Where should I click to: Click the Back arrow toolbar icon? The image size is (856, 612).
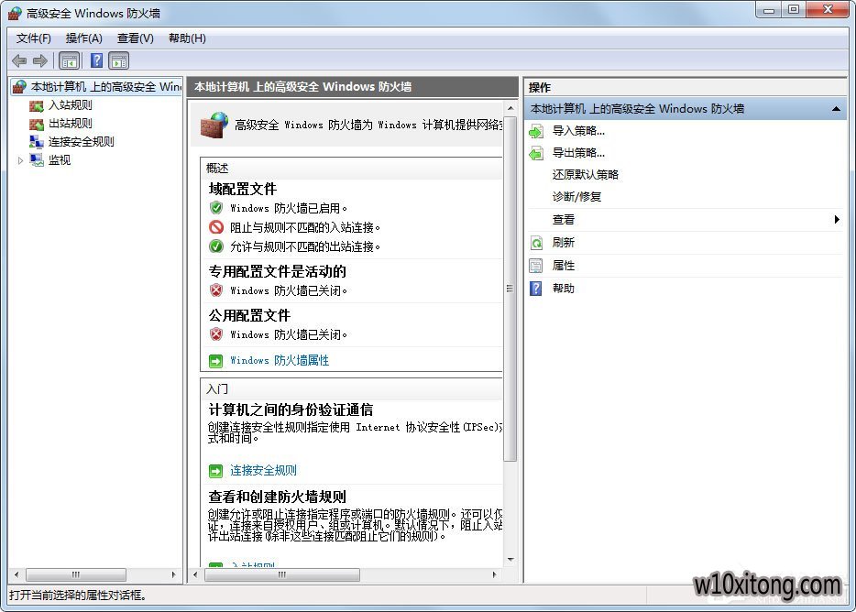[x=19, y=60]
